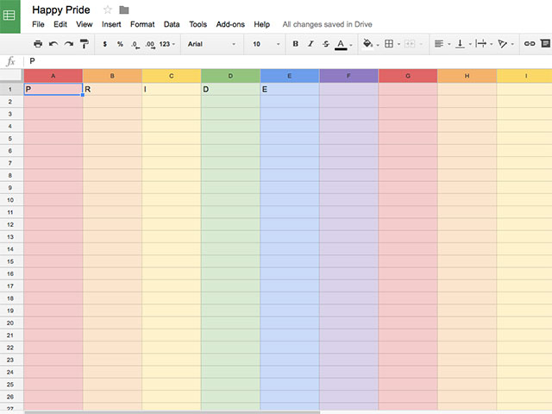Toggle italic formatting
Screen dimensions: 552x414
[x=310, y=43]
